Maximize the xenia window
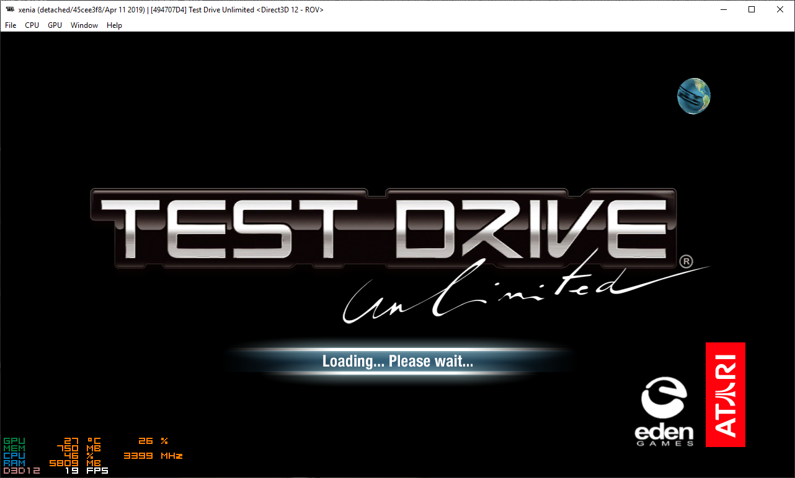 (752, 9)
